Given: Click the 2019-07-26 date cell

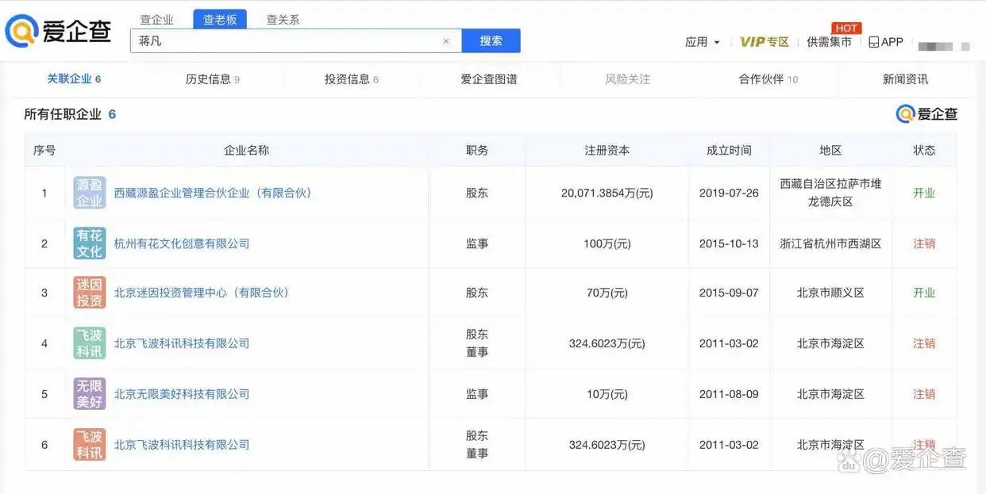Looking at the screenshot, I should point(729,193).
